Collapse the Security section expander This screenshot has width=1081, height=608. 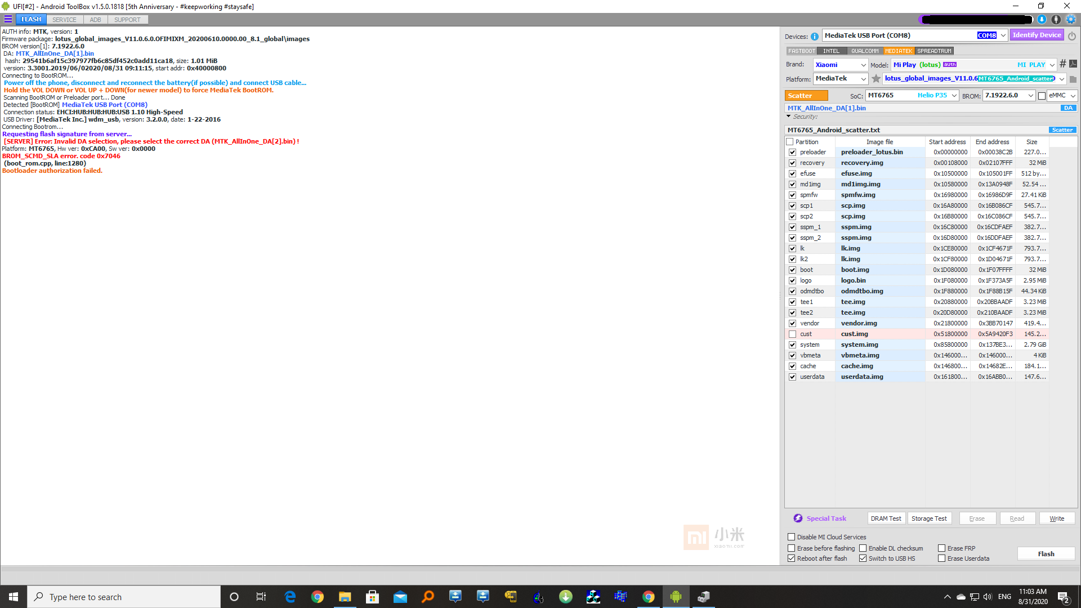pos(789,117)
